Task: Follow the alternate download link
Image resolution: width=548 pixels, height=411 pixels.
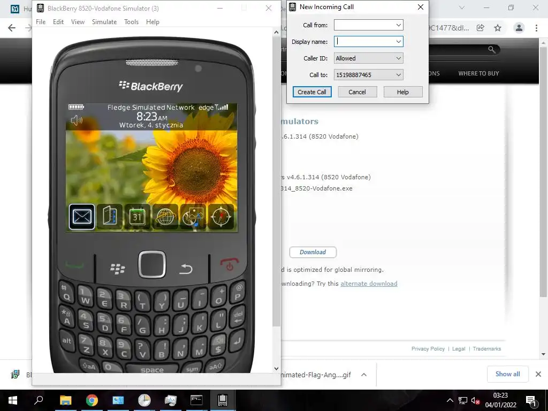Action: (369, 284)
